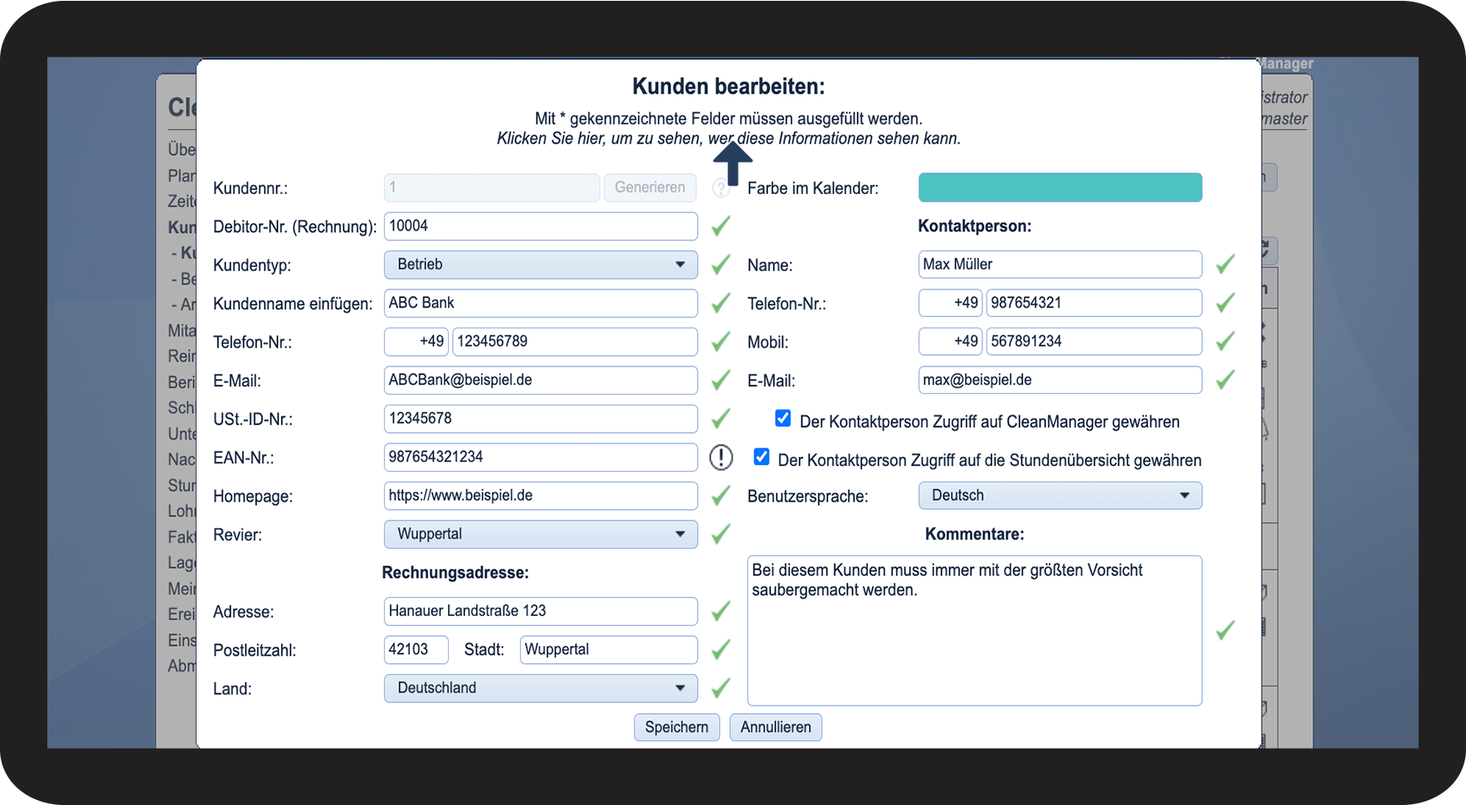The image size is (1466, 805).
Task: Click into the Kundenname field containing ABC Bank
Action: point(540,303)
